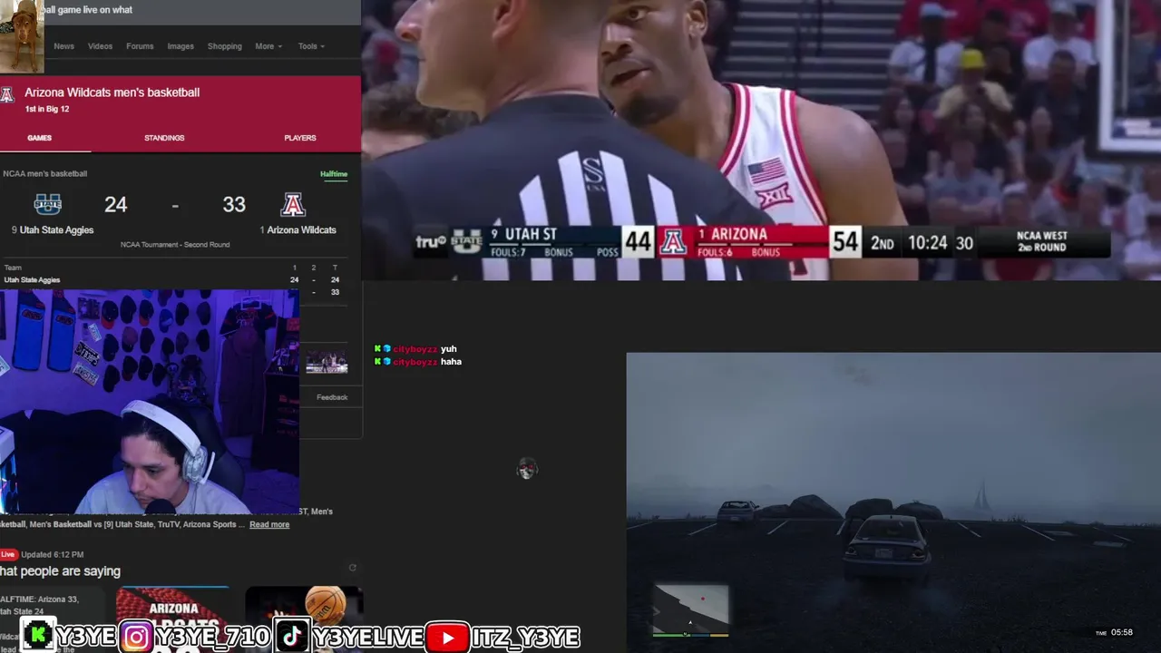This screenshot has height=653, width=1161.
Task: Click the NCAA Tournament - Second Round text
Action: point(175,245)
